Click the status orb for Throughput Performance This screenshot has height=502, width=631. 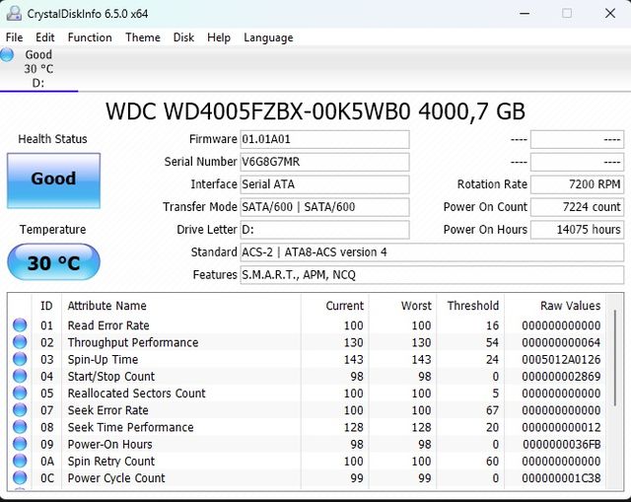(20, 342)
